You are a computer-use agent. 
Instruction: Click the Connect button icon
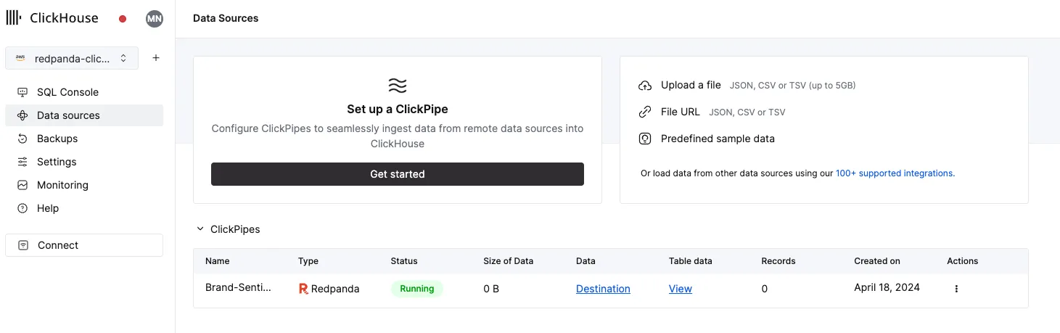point(23,245)
